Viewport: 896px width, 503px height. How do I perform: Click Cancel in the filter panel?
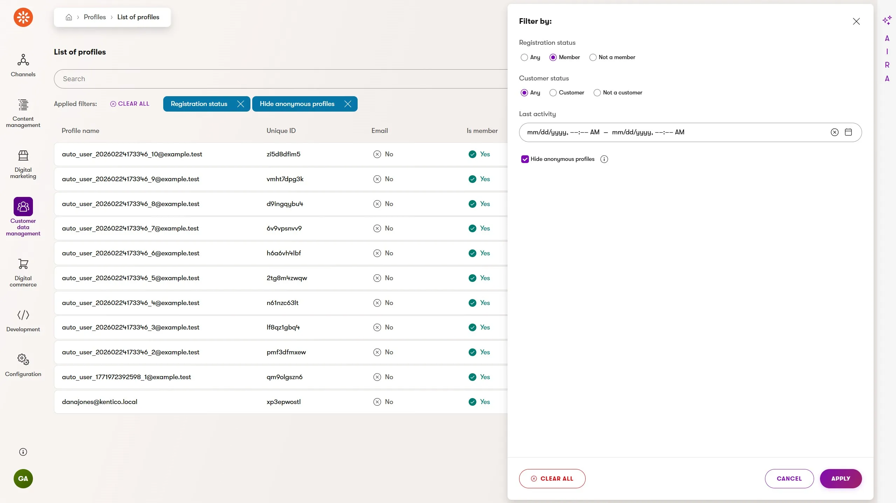(789, 479)
